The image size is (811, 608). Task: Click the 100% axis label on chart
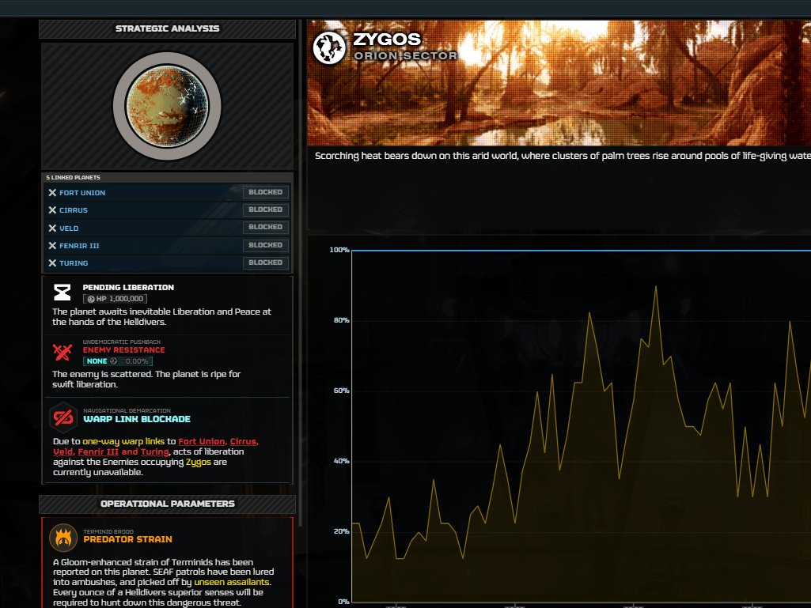pyautogui.click(x=339, y=250)
